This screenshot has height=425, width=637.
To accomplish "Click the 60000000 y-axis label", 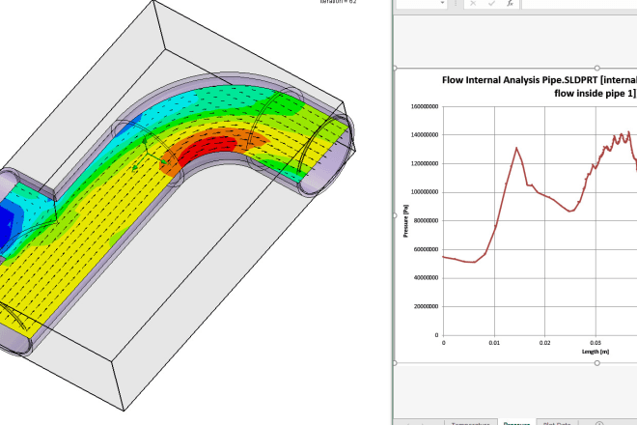I will 426,249.
